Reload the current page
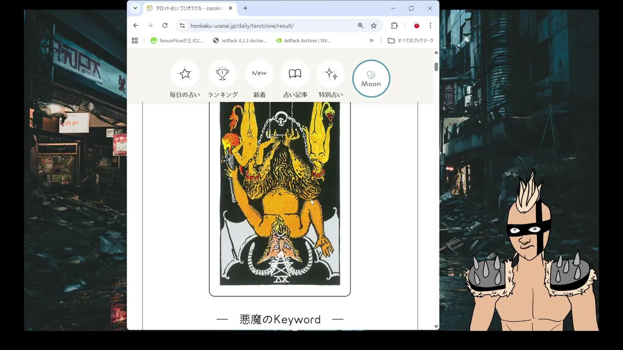Image resolution: width=623 pixels, height=350 pixels. (165, 25)
